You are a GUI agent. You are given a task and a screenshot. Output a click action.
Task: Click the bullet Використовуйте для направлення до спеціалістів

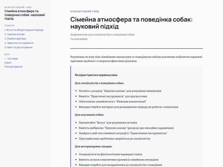click(x=120, y=165)
